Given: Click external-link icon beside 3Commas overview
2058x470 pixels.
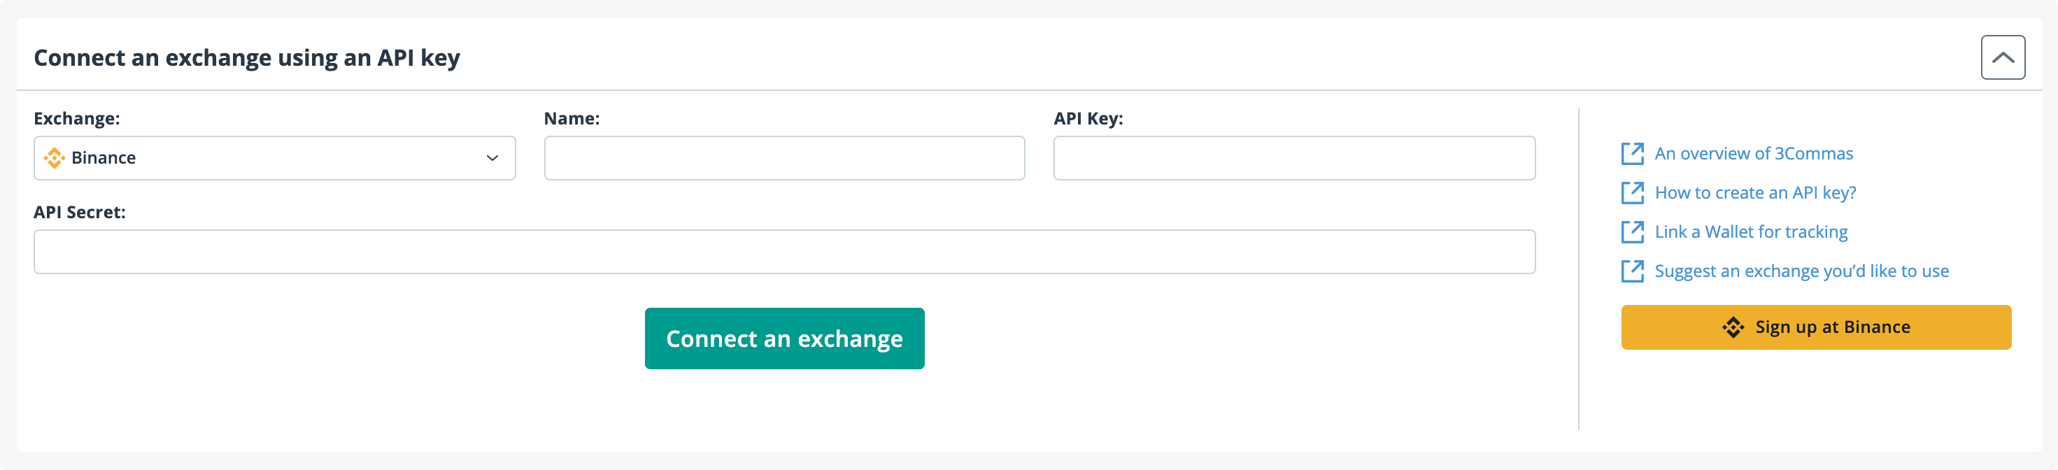Looking at the screenshot, I should coord(1632,153).
